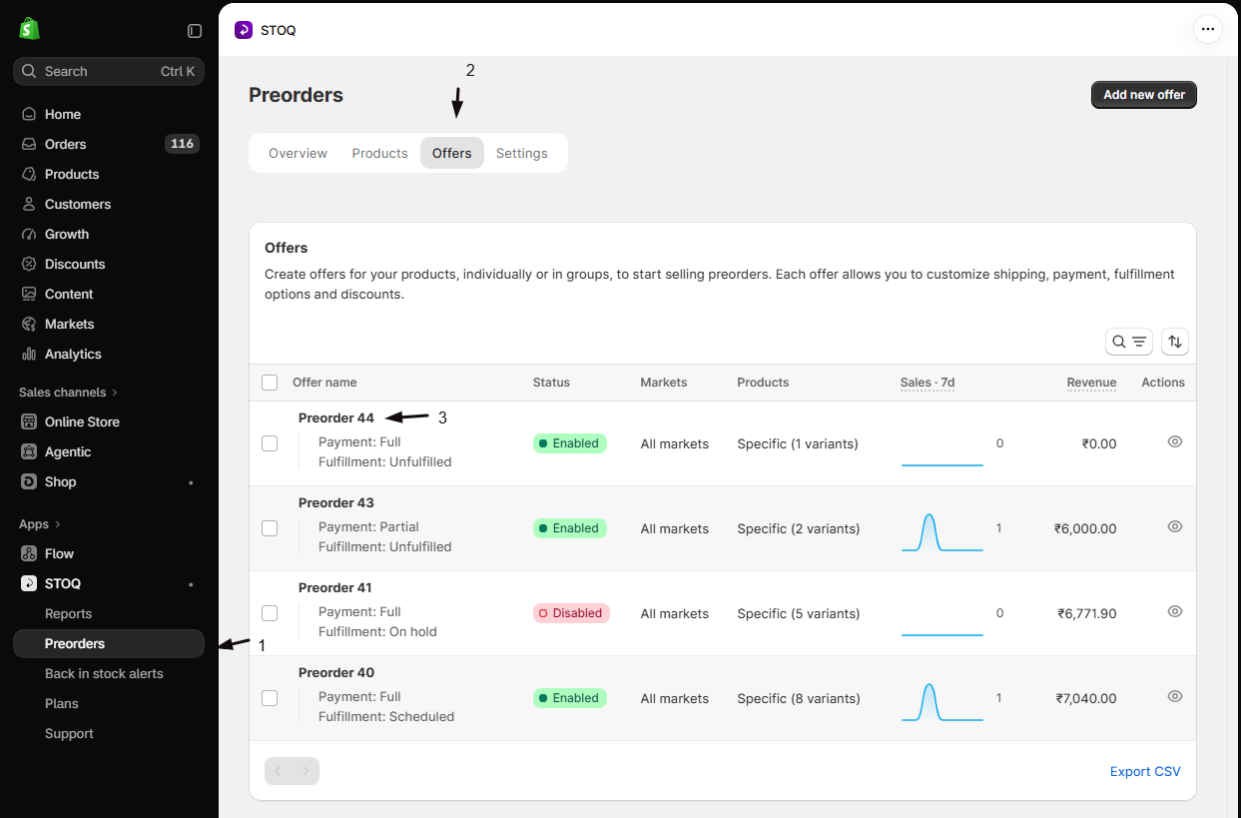Tick the checkbox for Preorder 40
The image size is (1241, 818).
point(270,698)
